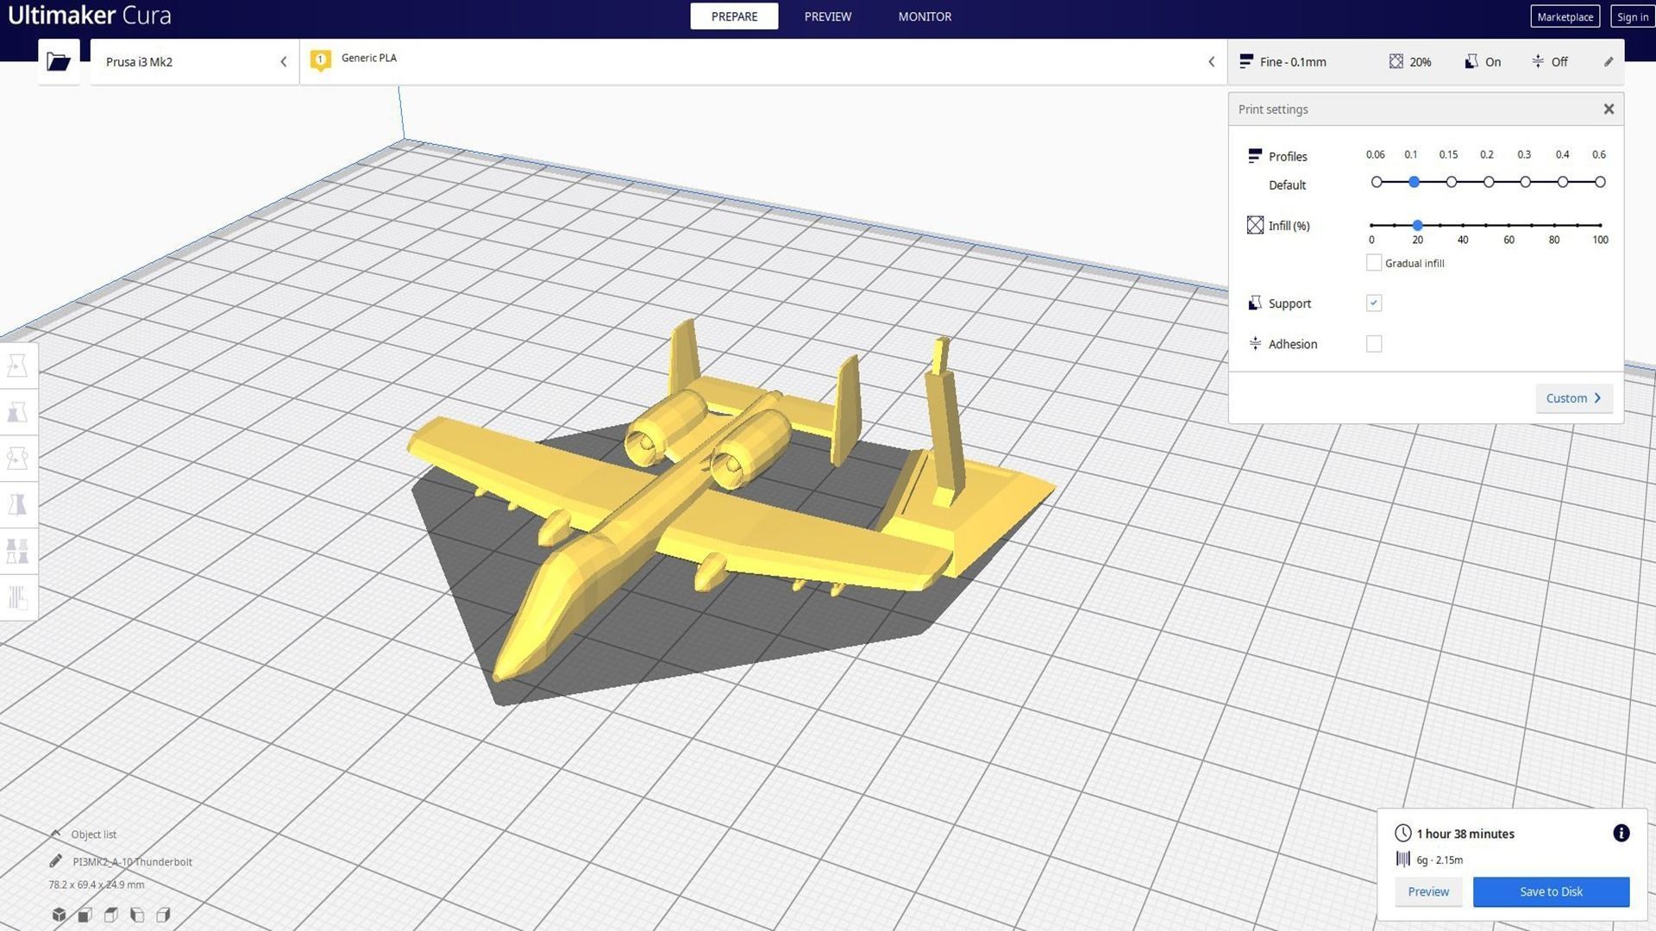Click the adhesion Off icon in header
The height and width of the screenshot is (931, 1656).
coord(1538,61)
